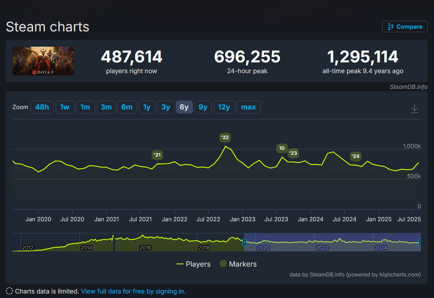Viewport: 434px width, 298px height.
Task: Click the '23 chart marker
Action: 293,153
